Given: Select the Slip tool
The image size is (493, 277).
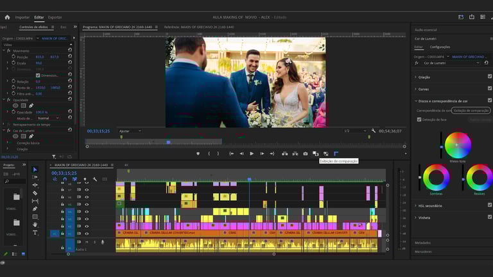Looking at the screenshot, I should point(35,201).
